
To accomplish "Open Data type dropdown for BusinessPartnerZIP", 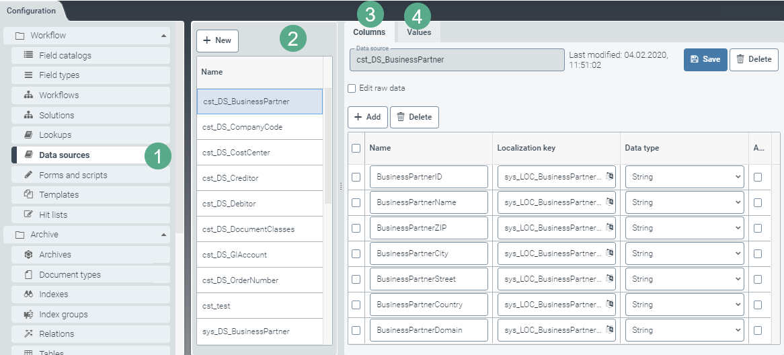I will [x=684, y=228].
